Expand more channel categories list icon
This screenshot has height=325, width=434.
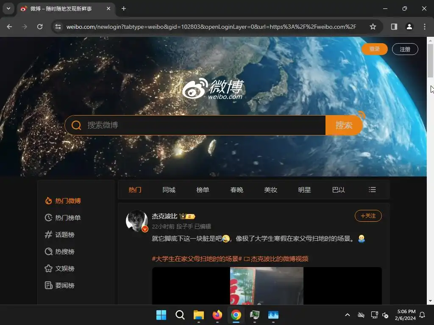pos(372,190)
